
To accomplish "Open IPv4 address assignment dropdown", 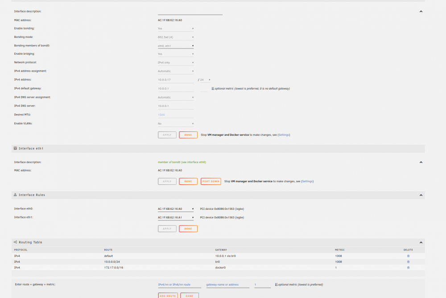I will (x=176, y=71).
